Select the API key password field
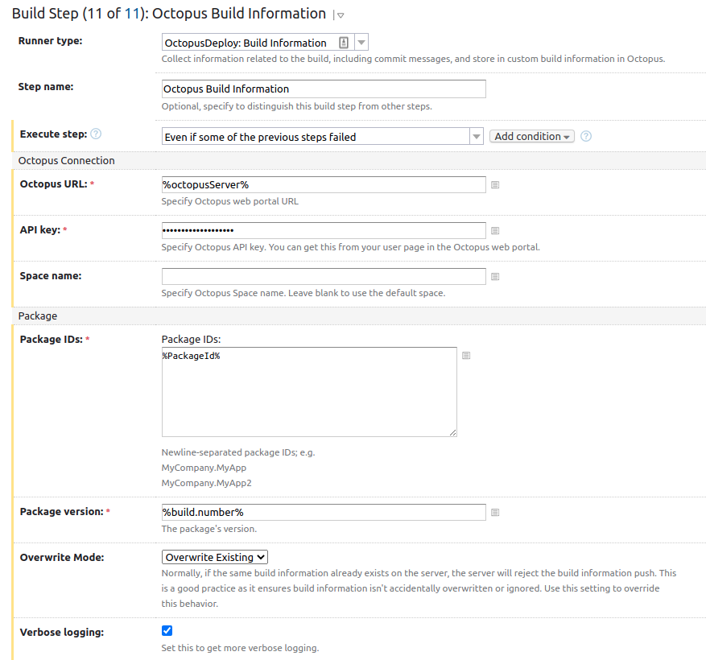Viewport: 706px width, 660px height. (324, 230)
